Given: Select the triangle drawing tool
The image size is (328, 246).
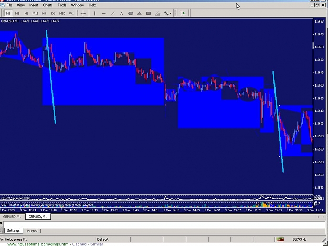Looking at the screenshot, I should point(140,14).
